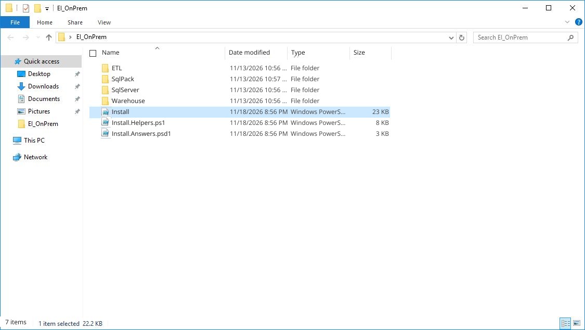Switch to details view layout
Image resolution: width=585 pixels, height=330 pixels.
click(x=565, y=323)
